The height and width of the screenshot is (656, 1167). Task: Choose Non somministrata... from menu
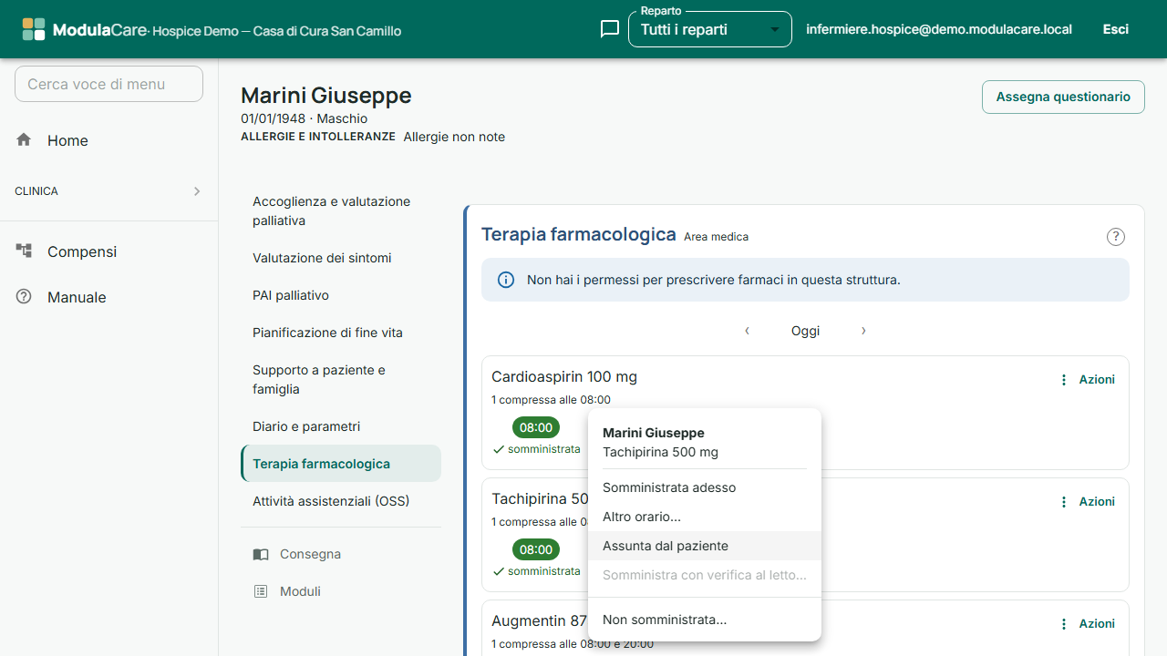pos(705,620)
